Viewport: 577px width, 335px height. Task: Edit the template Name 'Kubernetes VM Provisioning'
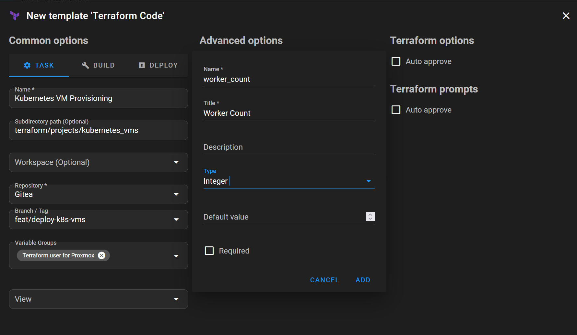tap(99, 98)
